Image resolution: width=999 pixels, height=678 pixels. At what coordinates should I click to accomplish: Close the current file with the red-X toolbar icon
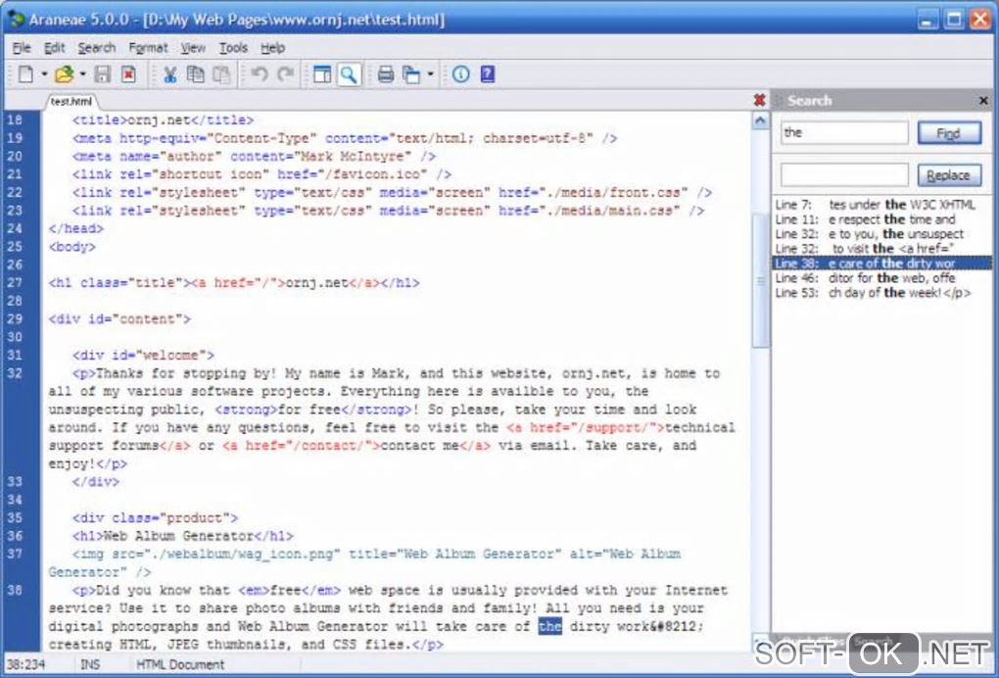[128, 74]
